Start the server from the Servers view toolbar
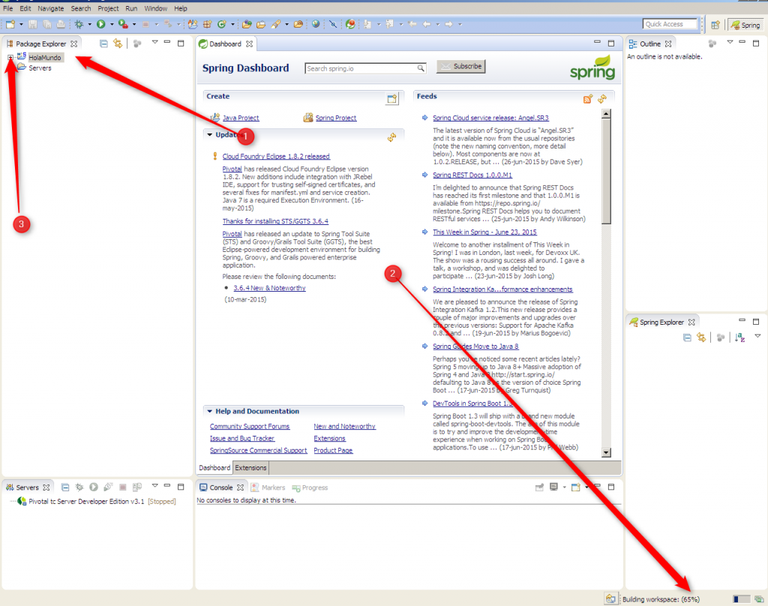The height and width of the screenshot is (606, 768). pos(92,487)
